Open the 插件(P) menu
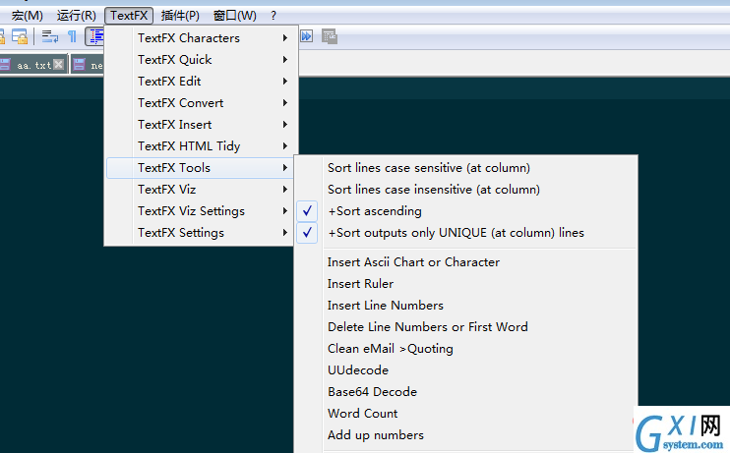The width and height of the screenshot is (730, 453). click(180, 16)
